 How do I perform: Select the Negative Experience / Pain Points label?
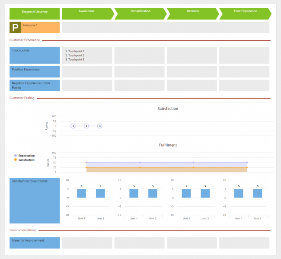35,85
